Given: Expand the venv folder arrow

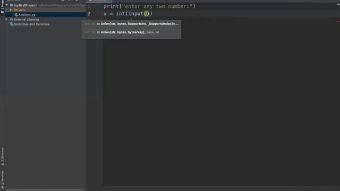Looking at the screenshot, I should click(x=11, y=10).
